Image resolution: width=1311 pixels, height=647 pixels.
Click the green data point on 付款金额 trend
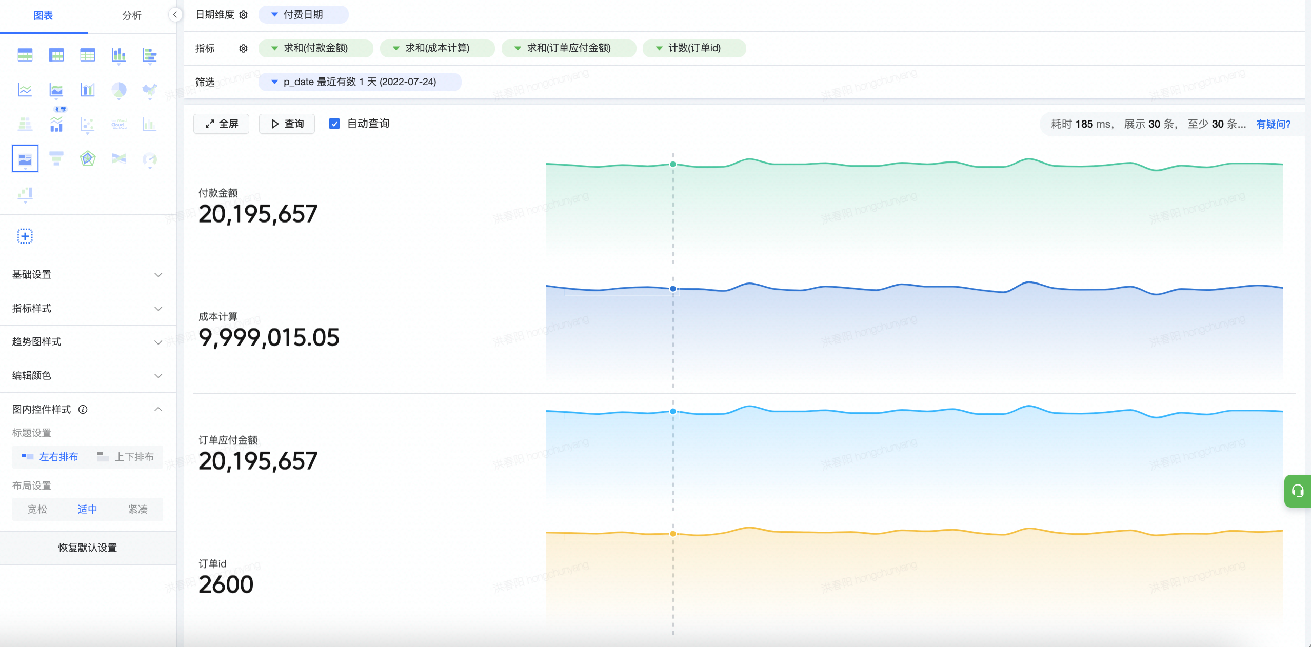(673, 164)
